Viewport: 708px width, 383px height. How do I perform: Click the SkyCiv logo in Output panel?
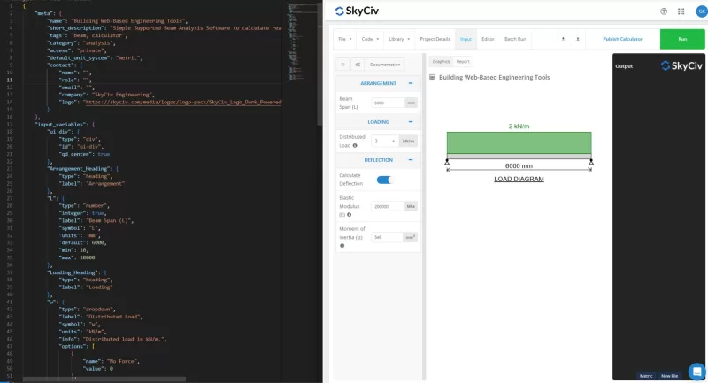681,65
